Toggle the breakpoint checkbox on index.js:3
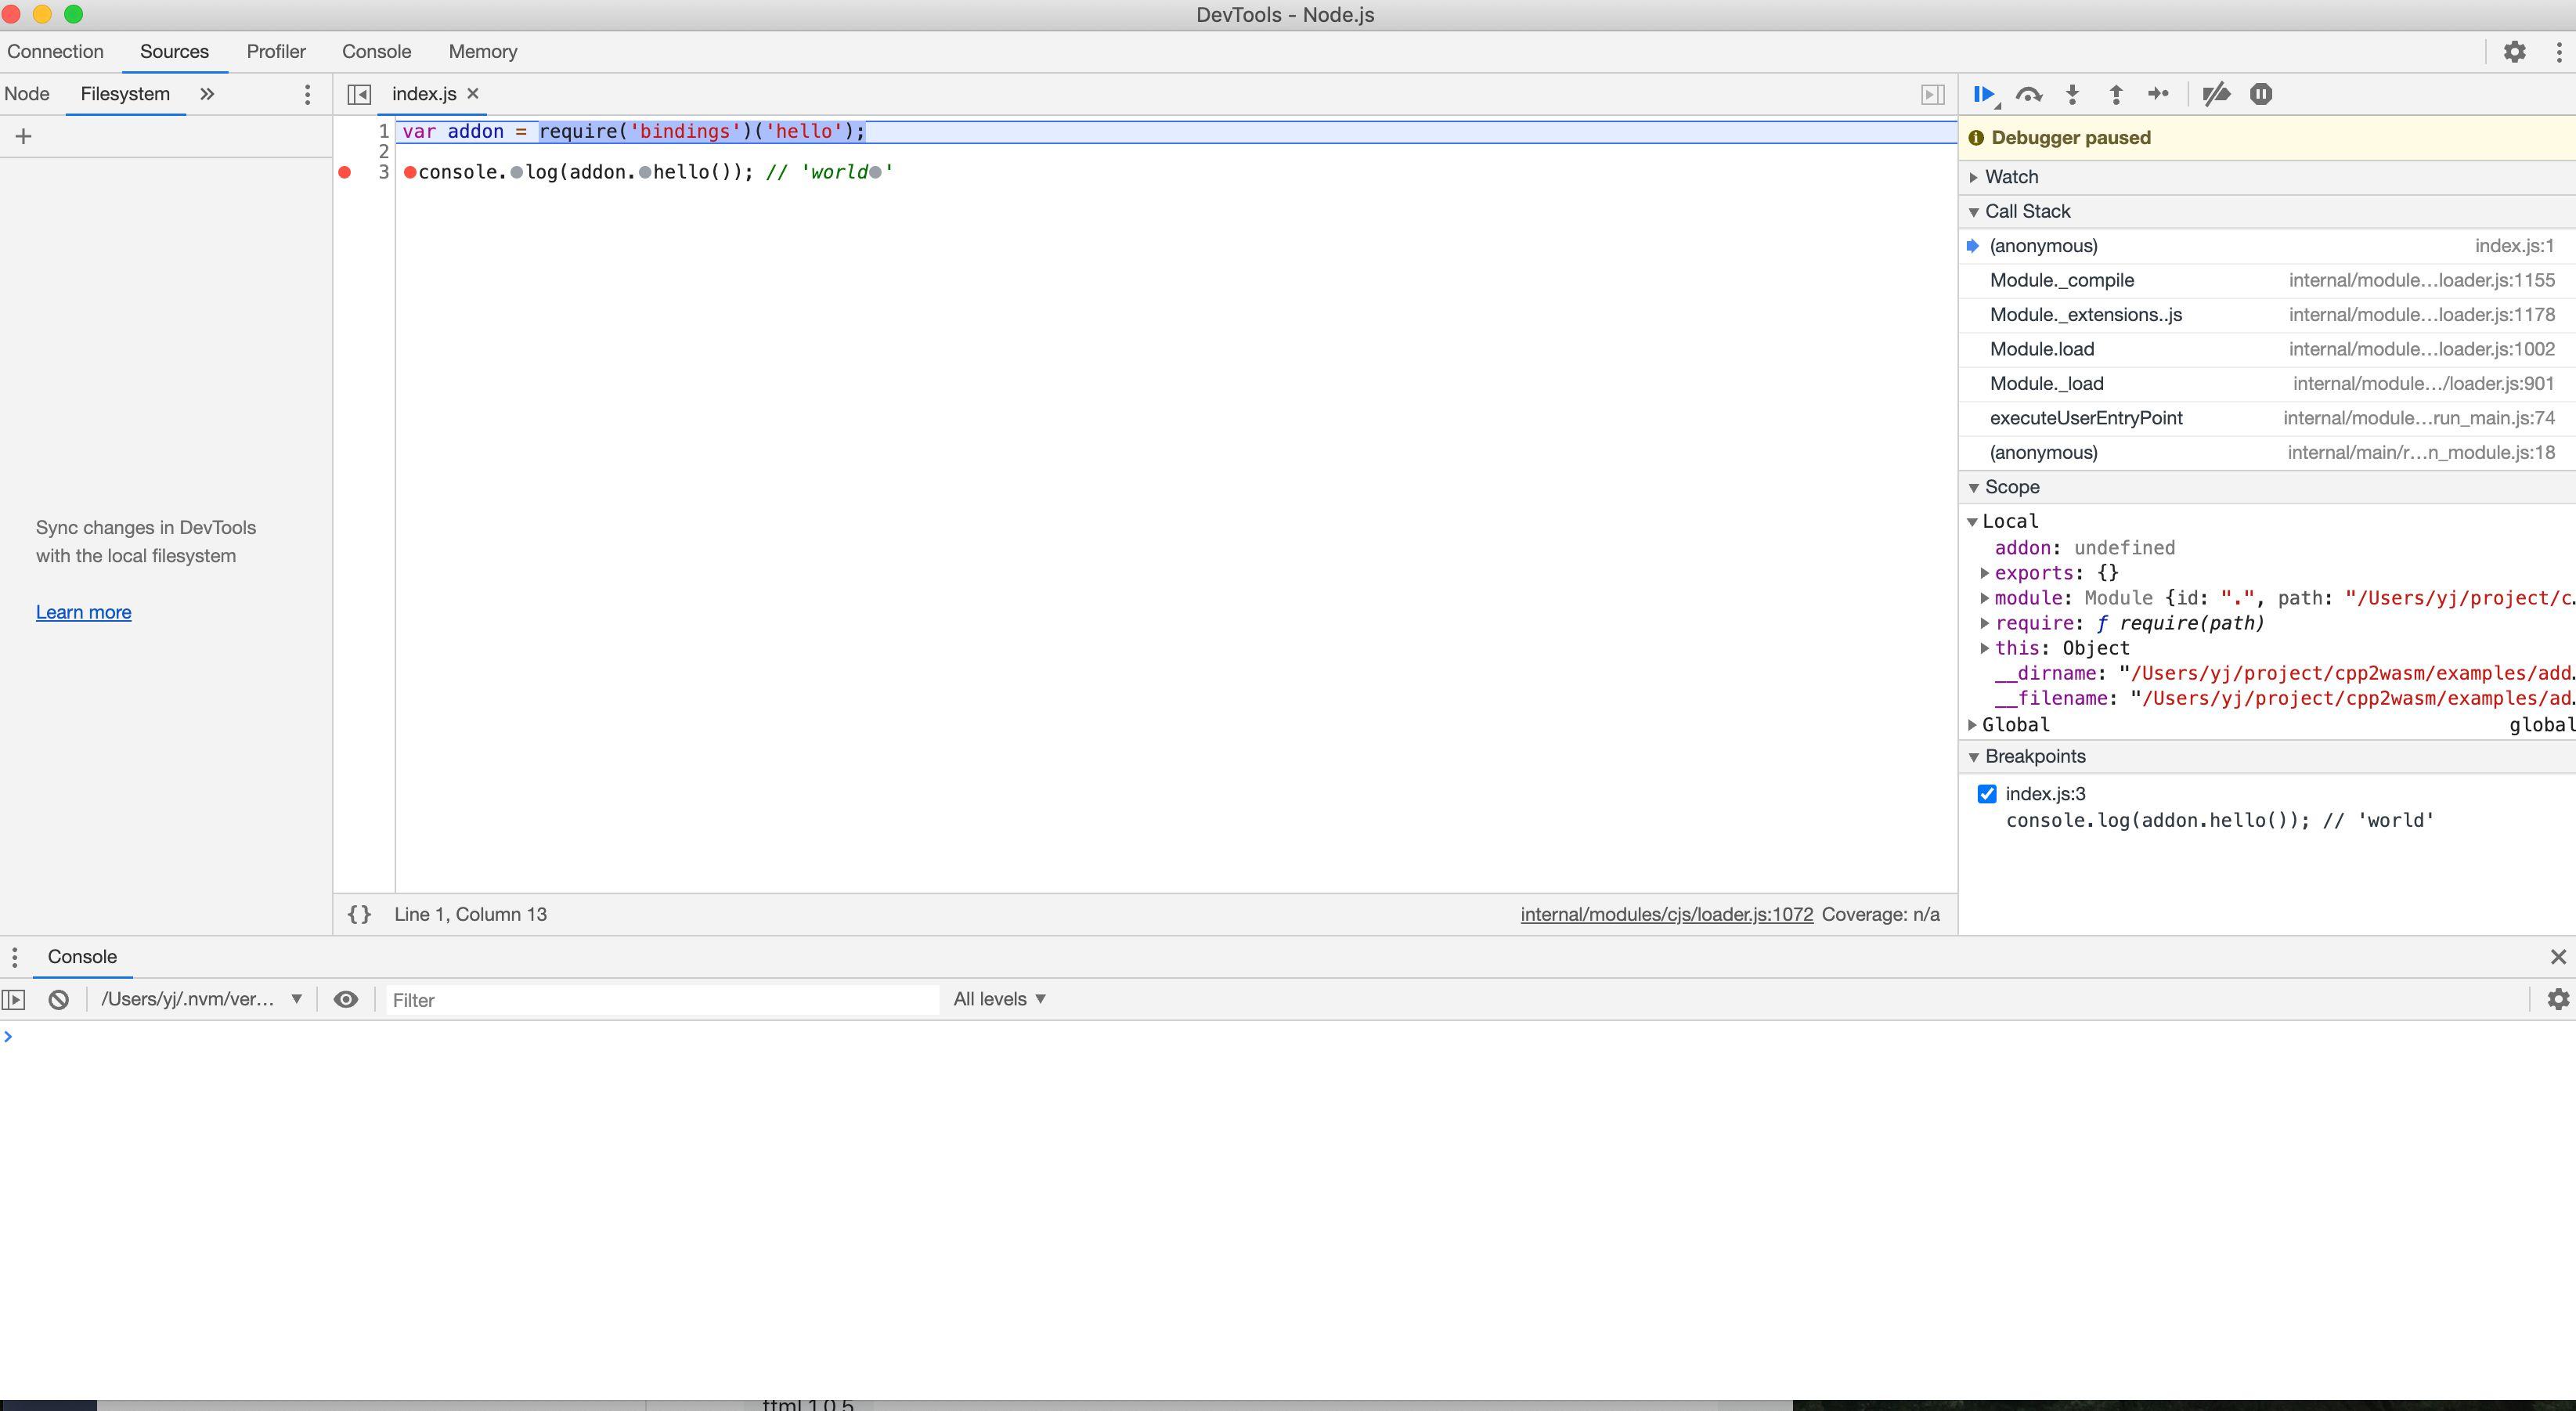This screenshot has width=2576, height=1411. tap(1986, 792)
